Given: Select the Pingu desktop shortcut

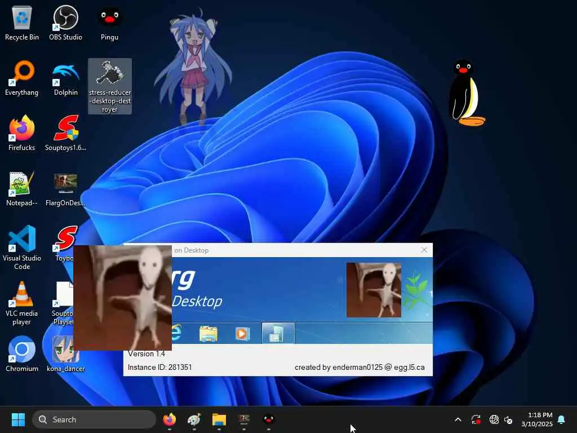Looking at the screenshot, I should click(x=110, y=23).
